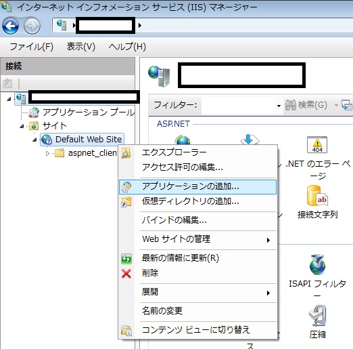
Task: Click the Default Web Site globe icon
Action: [x=47, y=140]
